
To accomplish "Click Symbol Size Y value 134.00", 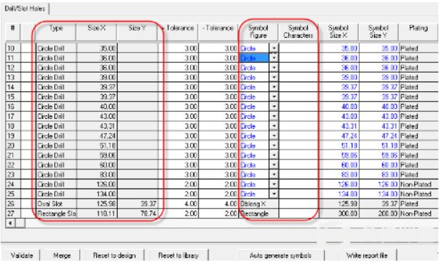I will coord(379,194).
